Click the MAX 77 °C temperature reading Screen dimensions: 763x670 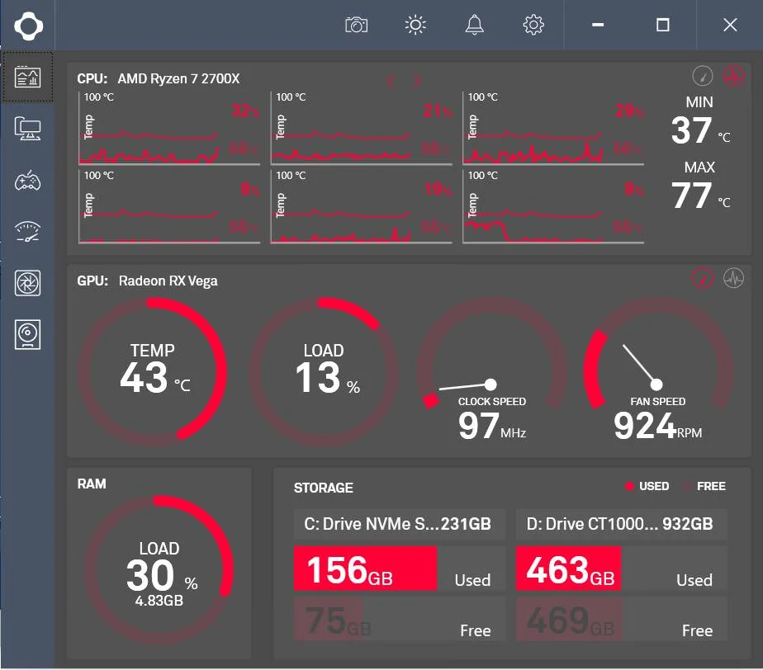tap(700, 186)
